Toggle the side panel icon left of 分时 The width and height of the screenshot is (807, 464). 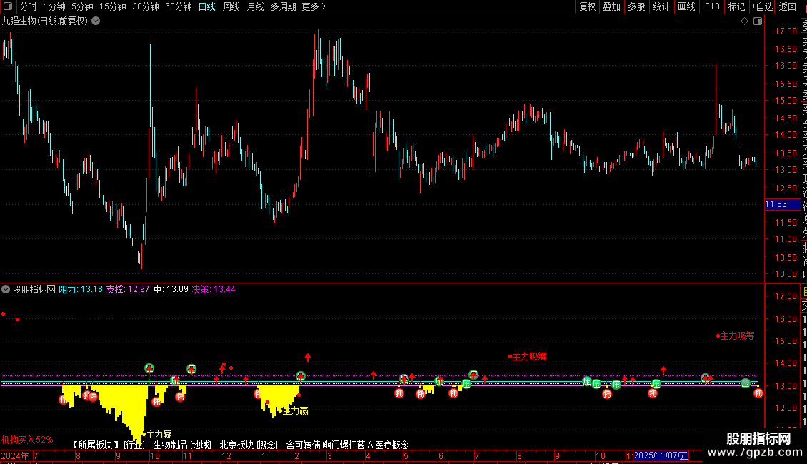coord(8,6)
